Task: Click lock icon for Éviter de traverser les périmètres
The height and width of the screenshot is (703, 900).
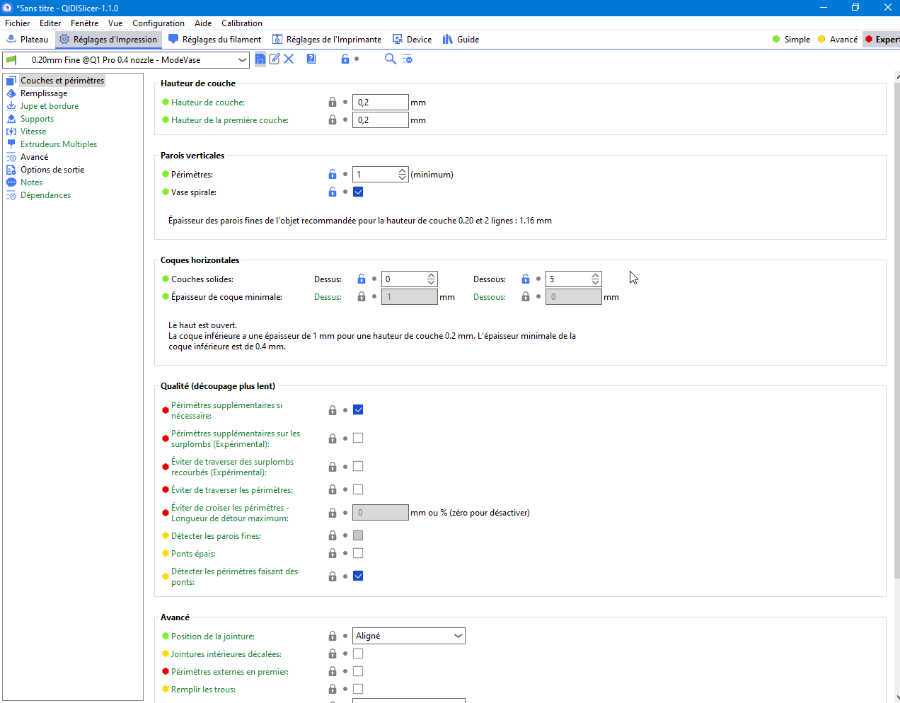Action: tap(333, 490)
